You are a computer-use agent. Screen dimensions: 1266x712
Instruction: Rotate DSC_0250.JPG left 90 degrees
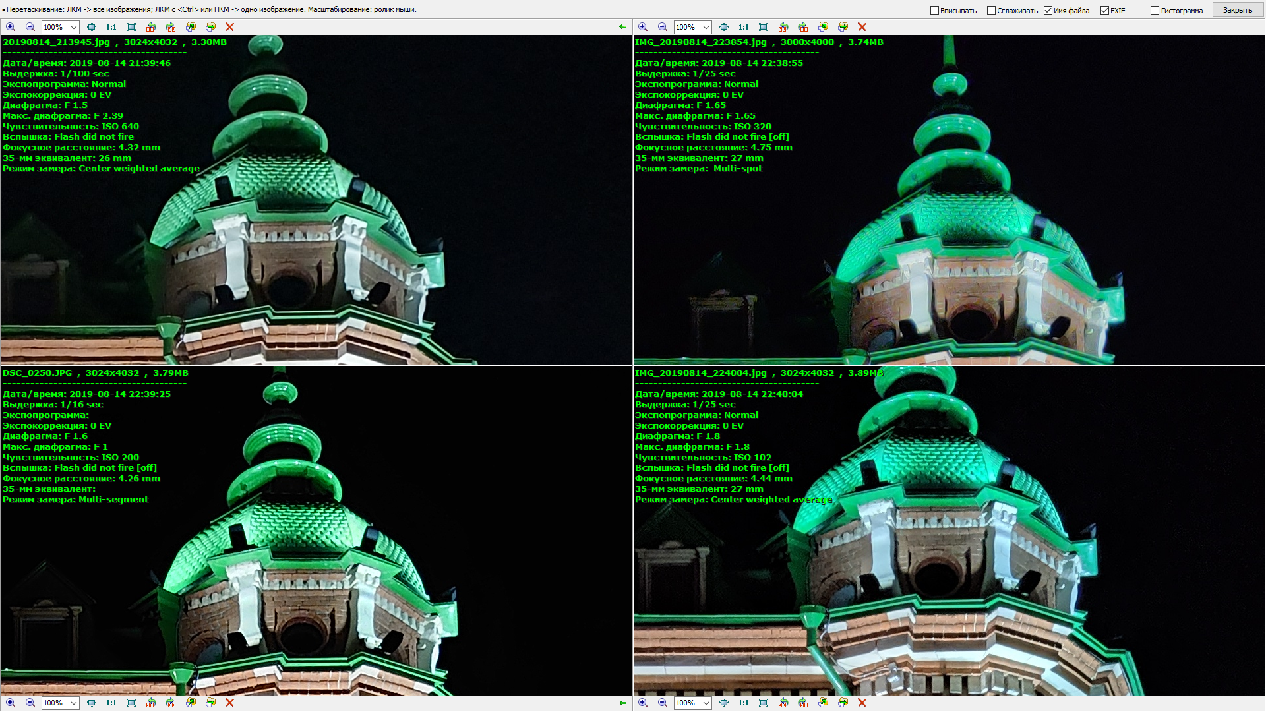pyautogui.click(x=151, y=703)
